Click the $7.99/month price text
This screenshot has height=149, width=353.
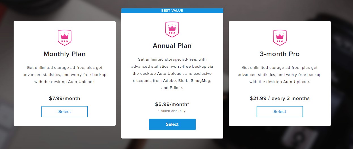coord(65,99)
